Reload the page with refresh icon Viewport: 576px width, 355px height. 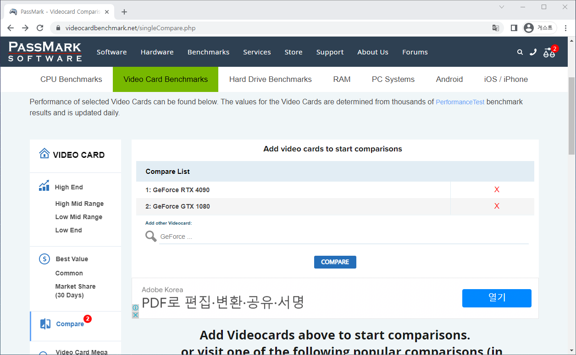(x=40, y=28)
